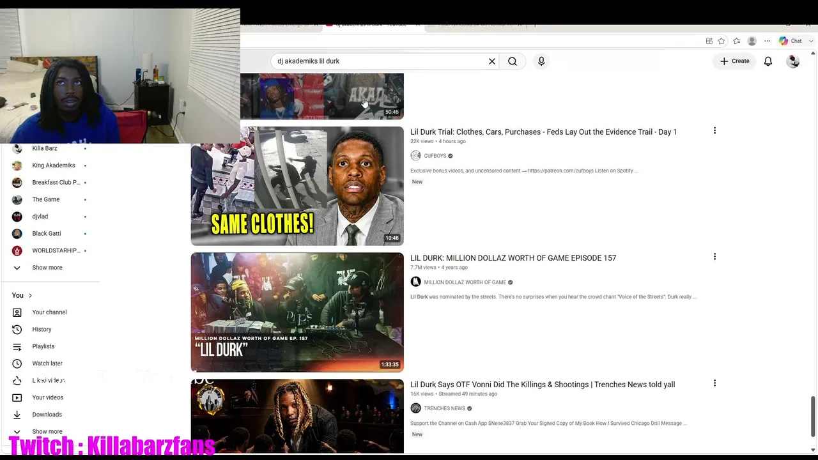818x460 pixels.
Task: Open more actions for Million Dollaz episode
Action: click(x=714, y=257)
